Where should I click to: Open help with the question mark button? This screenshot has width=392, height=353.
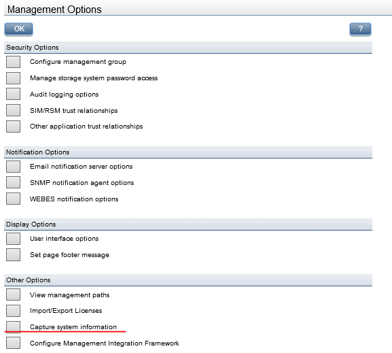click(360, 29)
